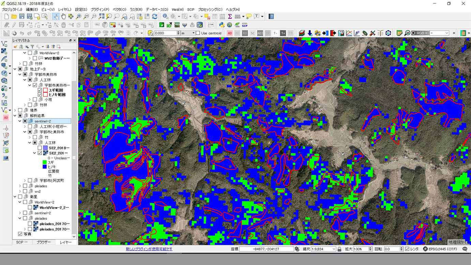Viewport: 471px width, 265px height.
Task: Create a new project
Action: tap(6, 16)
